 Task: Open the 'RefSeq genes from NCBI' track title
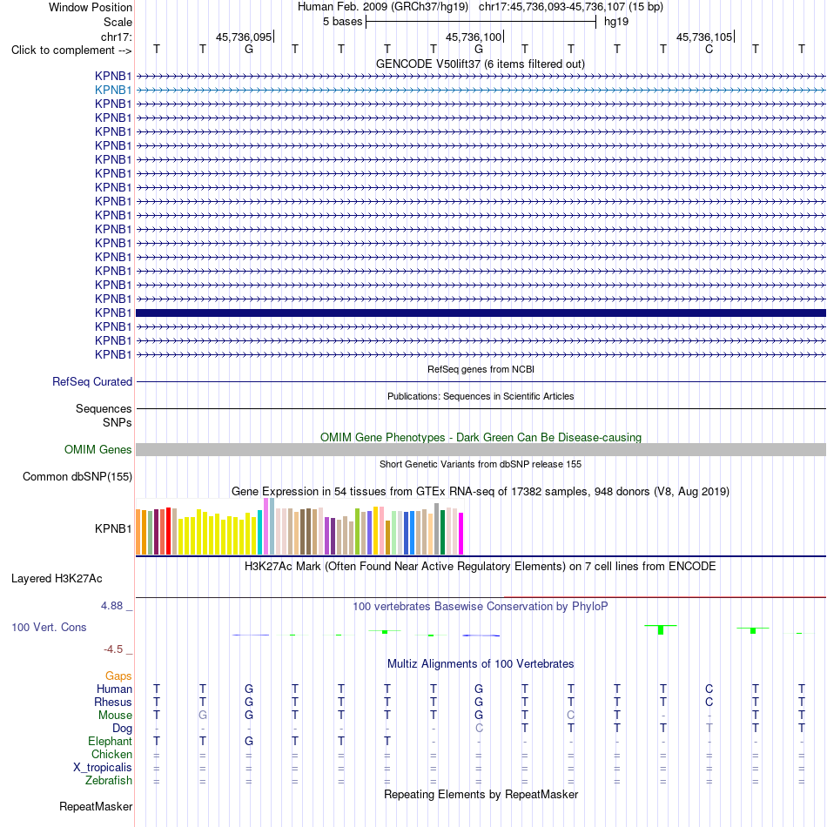(x=481, y=369)
